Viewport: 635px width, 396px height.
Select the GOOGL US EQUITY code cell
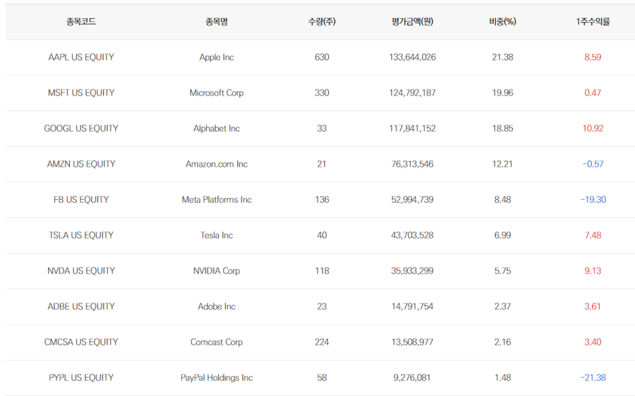tap(81, 128)
